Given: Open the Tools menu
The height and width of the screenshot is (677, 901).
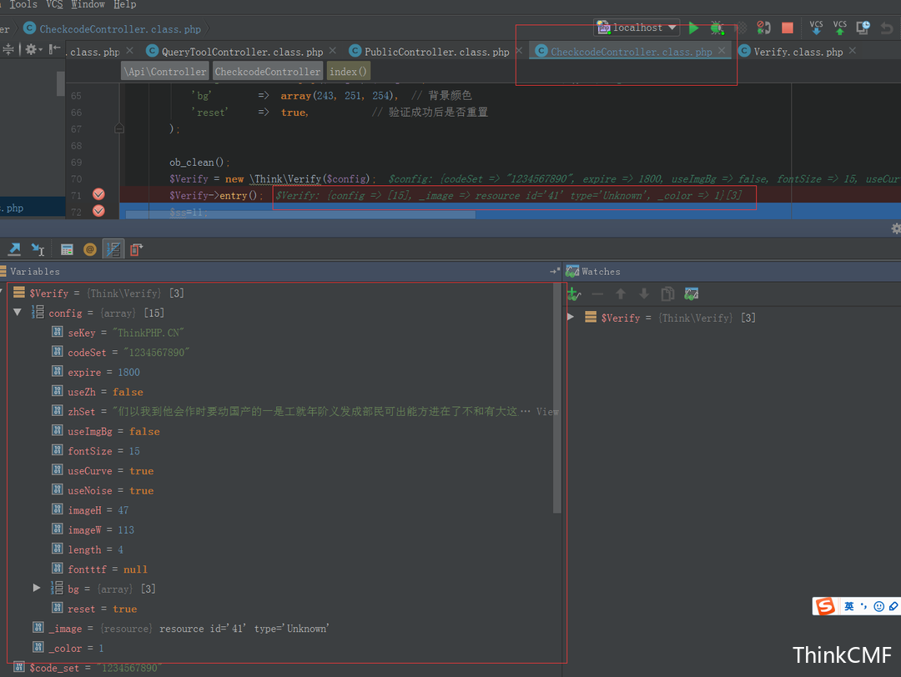Looking at the screenshot, I should [x=23, y=5].
